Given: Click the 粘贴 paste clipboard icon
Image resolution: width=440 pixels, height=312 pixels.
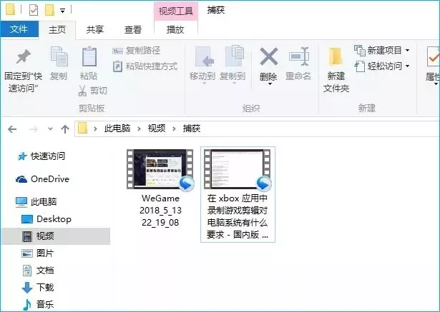Looking at the screenshot, I should tap(89, 57).
